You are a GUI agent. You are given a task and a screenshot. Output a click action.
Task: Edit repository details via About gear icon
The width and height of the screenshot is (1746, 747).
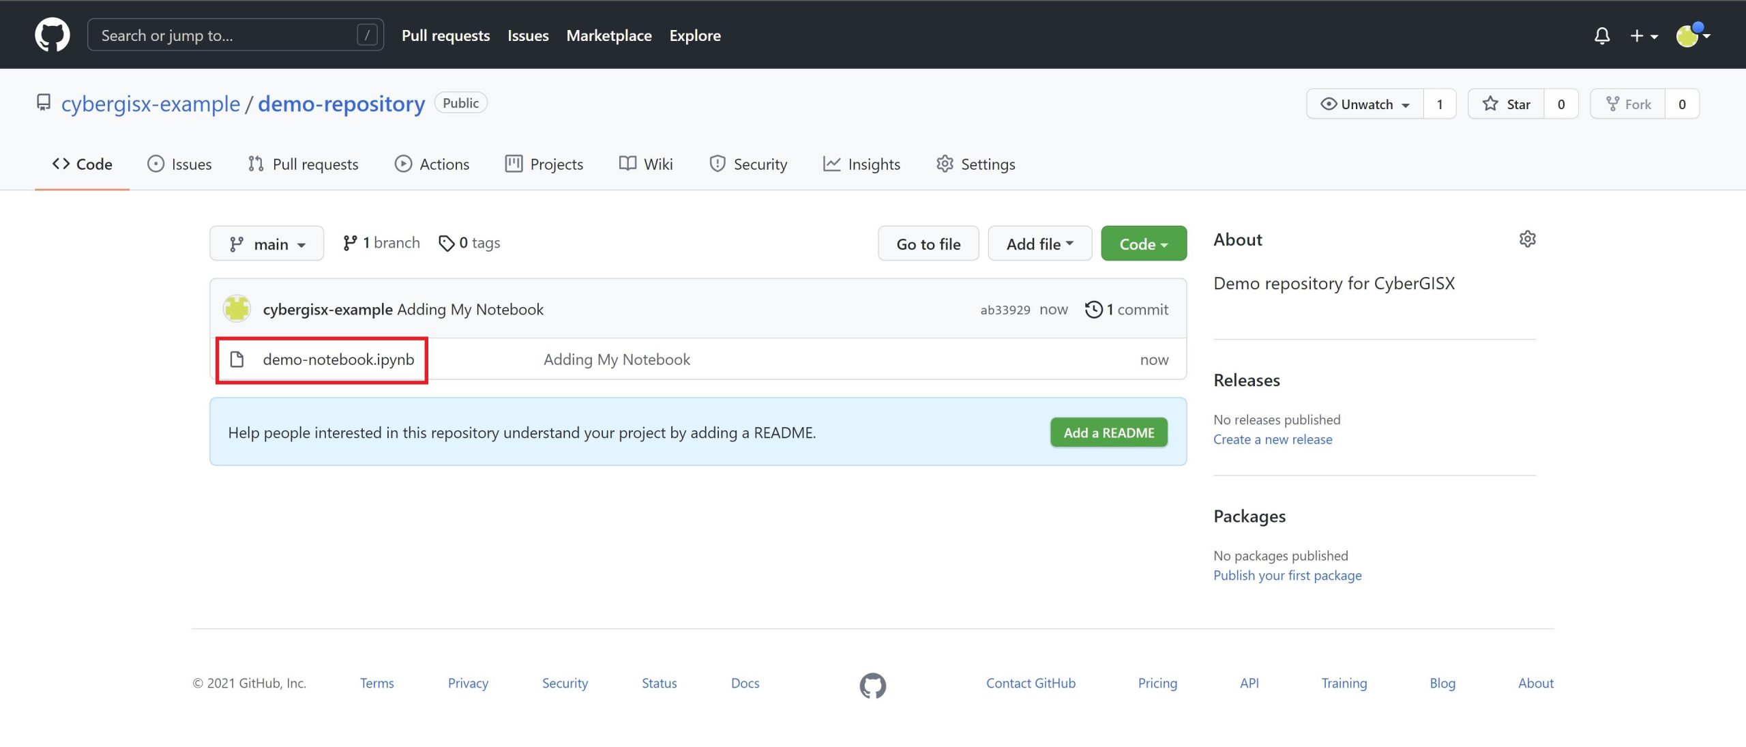click(x=1528, y=239)
